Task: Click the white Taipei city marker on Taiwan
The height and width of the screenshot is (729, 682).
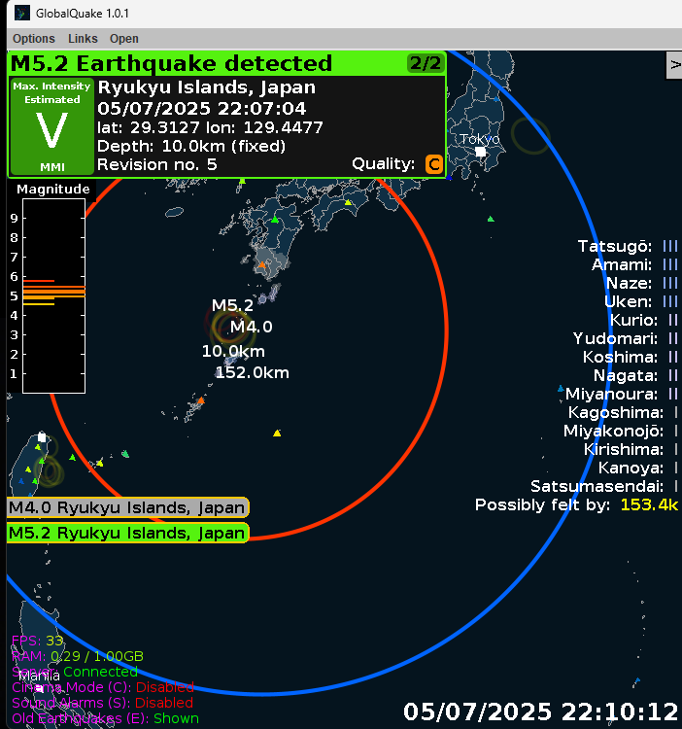Action: [42, 437]
